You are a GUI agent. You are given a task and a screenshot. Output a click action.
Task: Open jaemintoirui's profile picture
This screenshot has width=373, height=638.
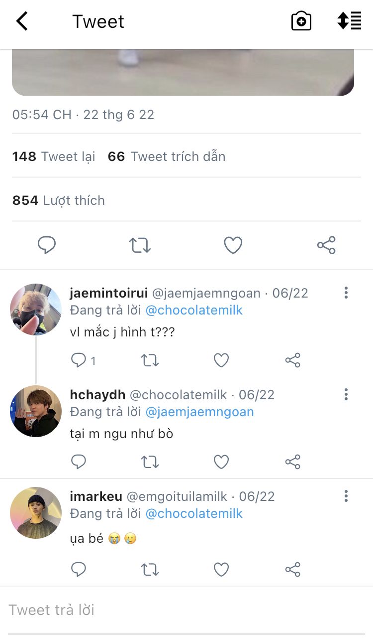(36, 310)
